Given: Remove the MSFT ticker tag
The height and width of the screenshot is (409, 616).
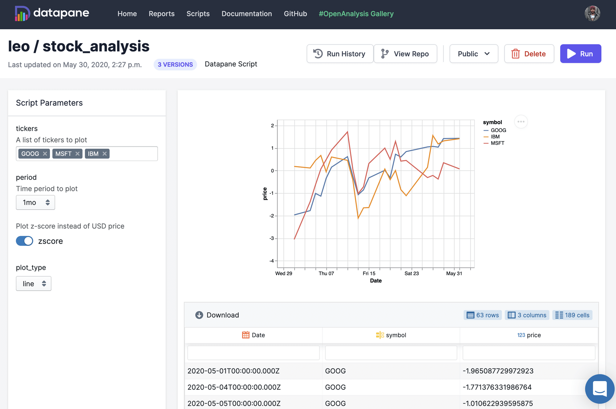Looking at the screenshot, I should pyautogui.click(x=78, y=153).
